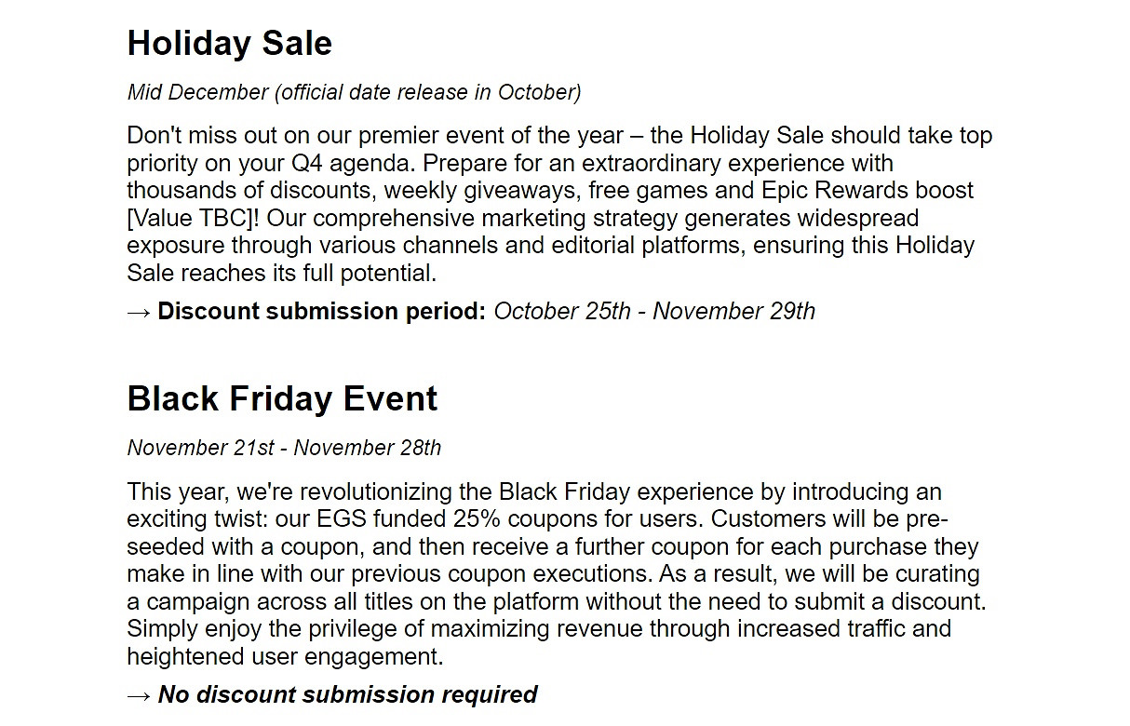This screenshot has width=1130, height=726.
Task: Click the Black Friday Event heading
Action: point(282,399)
